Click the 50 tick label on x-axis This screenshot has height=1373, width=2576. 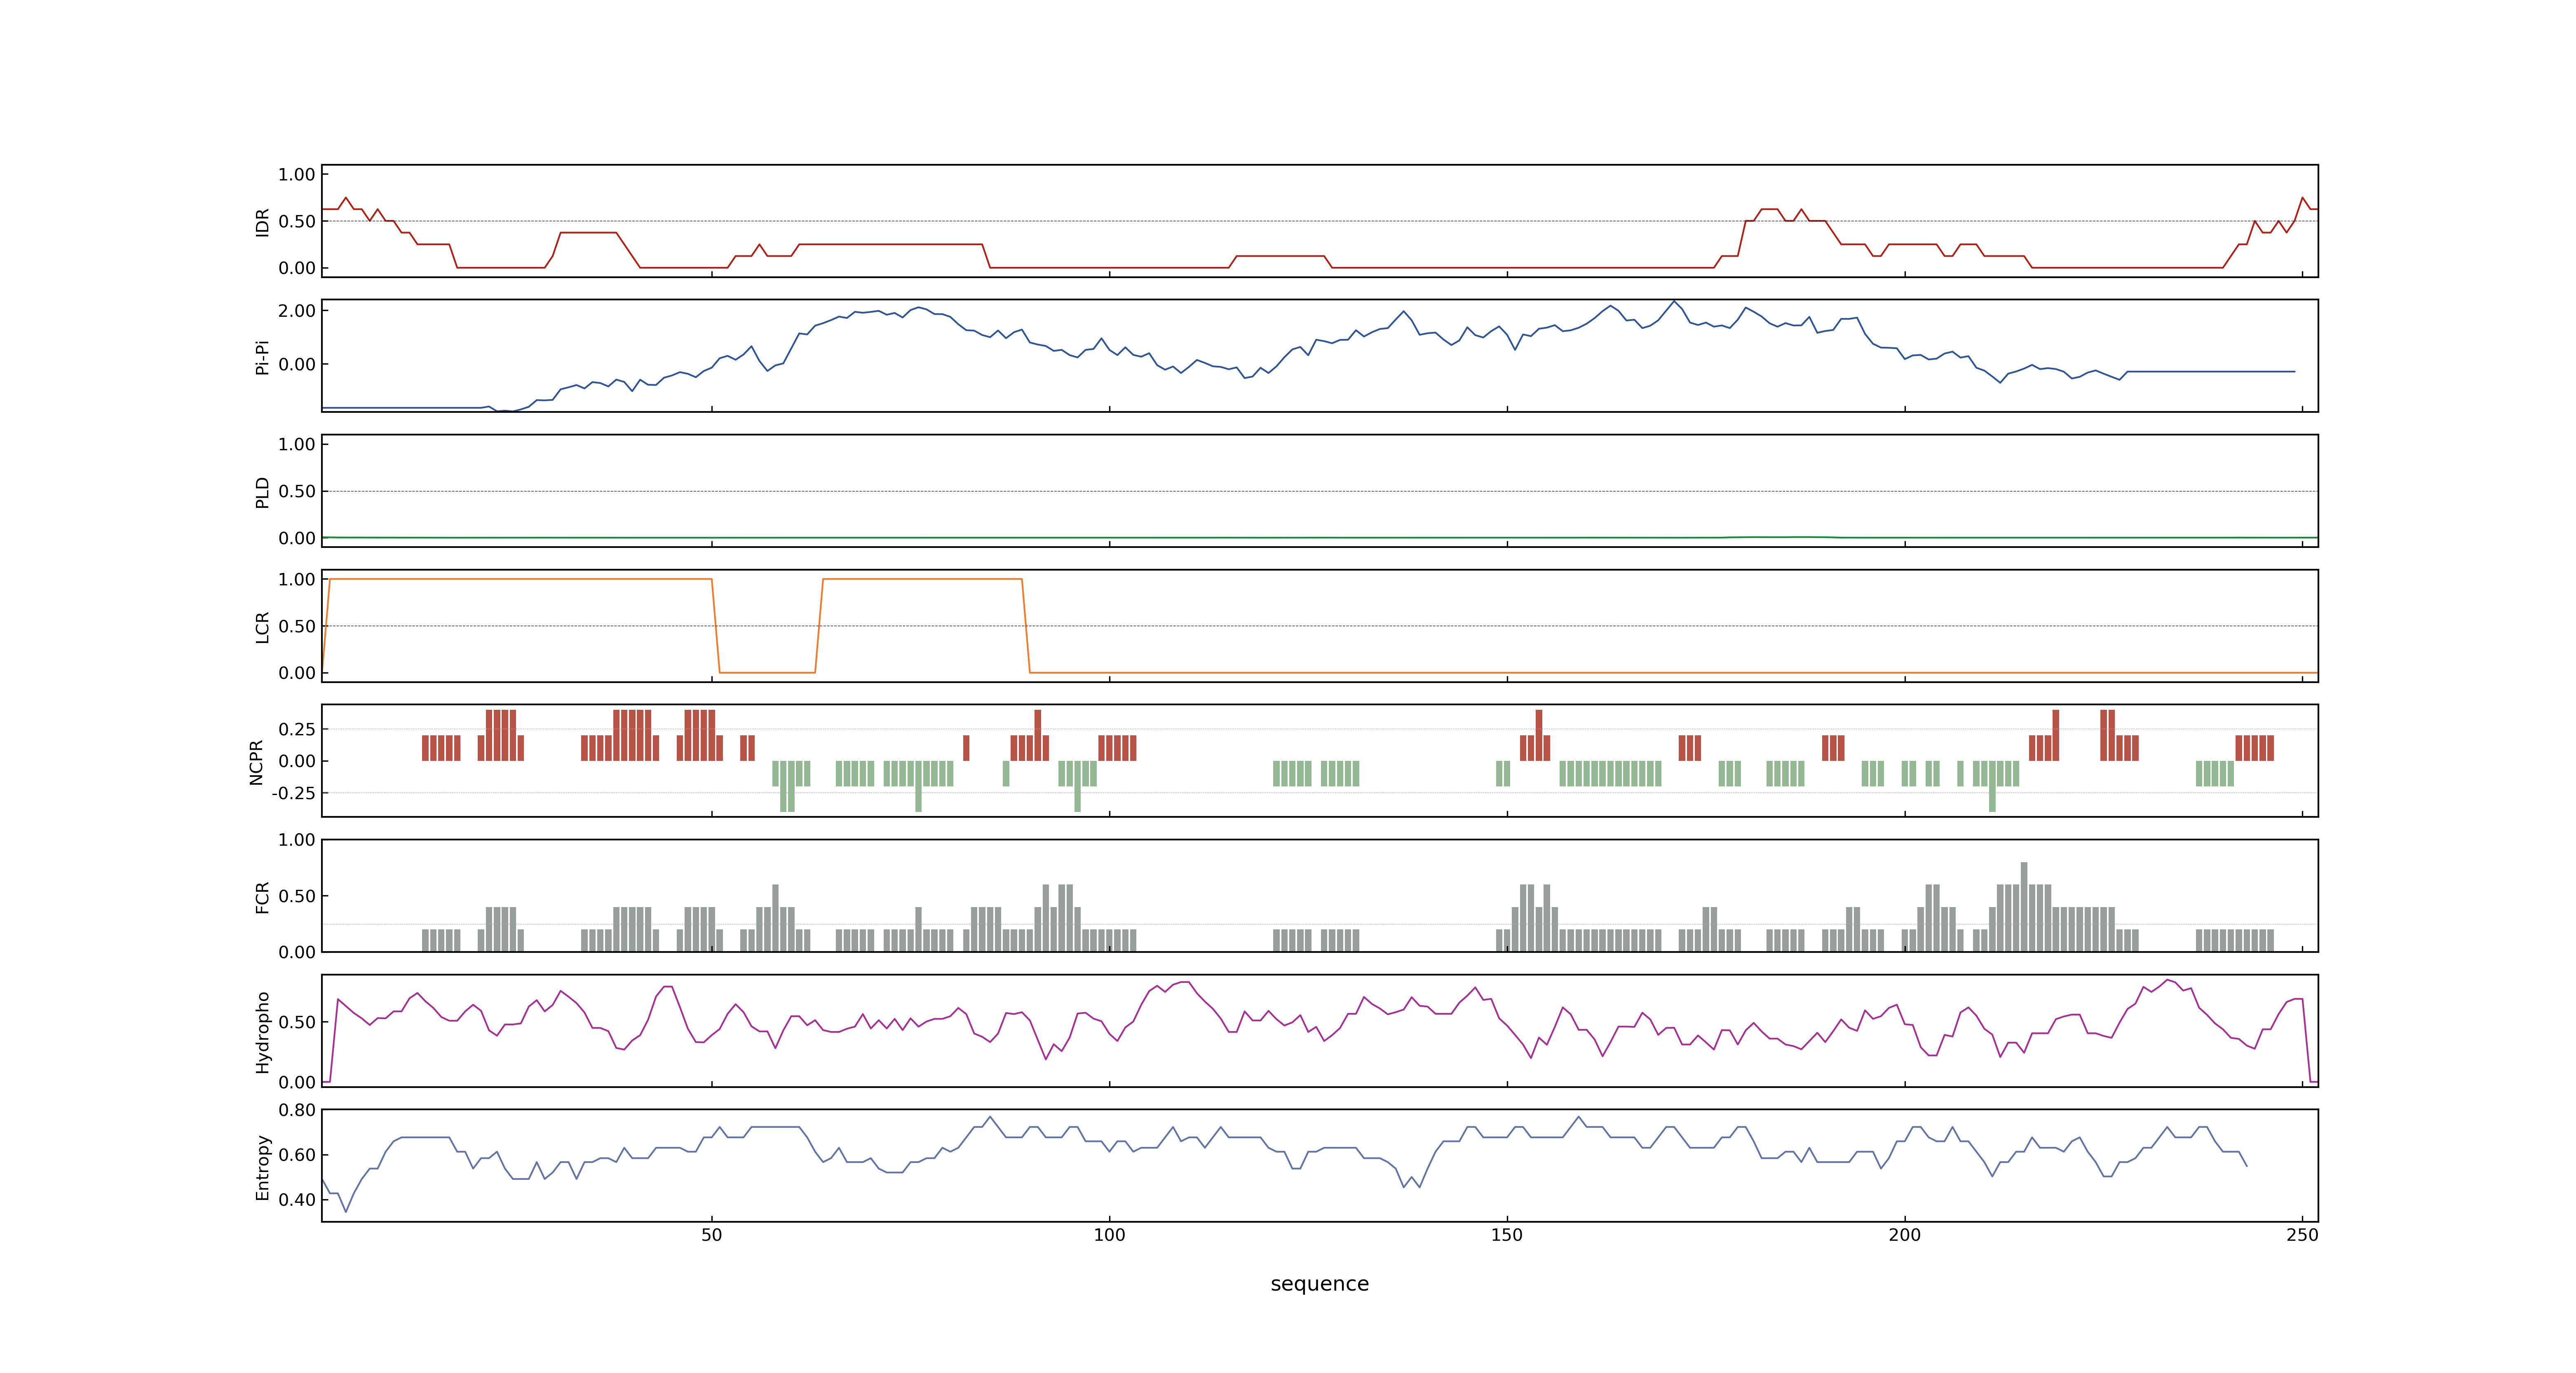pyautogui.click(x=711, y=1234)
